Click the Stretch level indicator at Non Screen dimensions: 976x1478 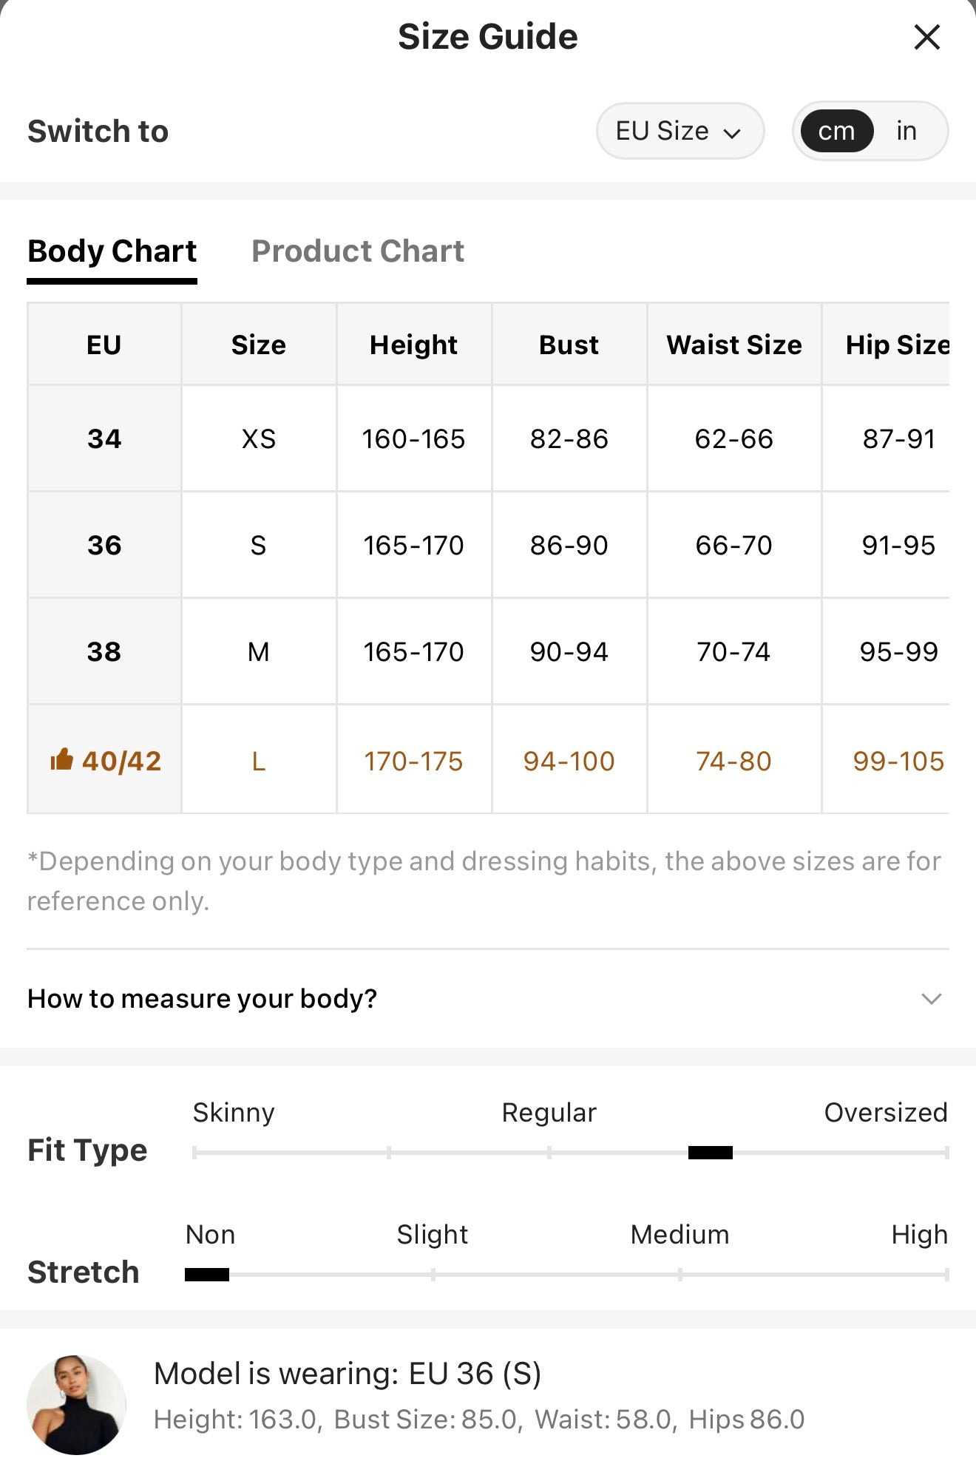[x=207, y=1274]
